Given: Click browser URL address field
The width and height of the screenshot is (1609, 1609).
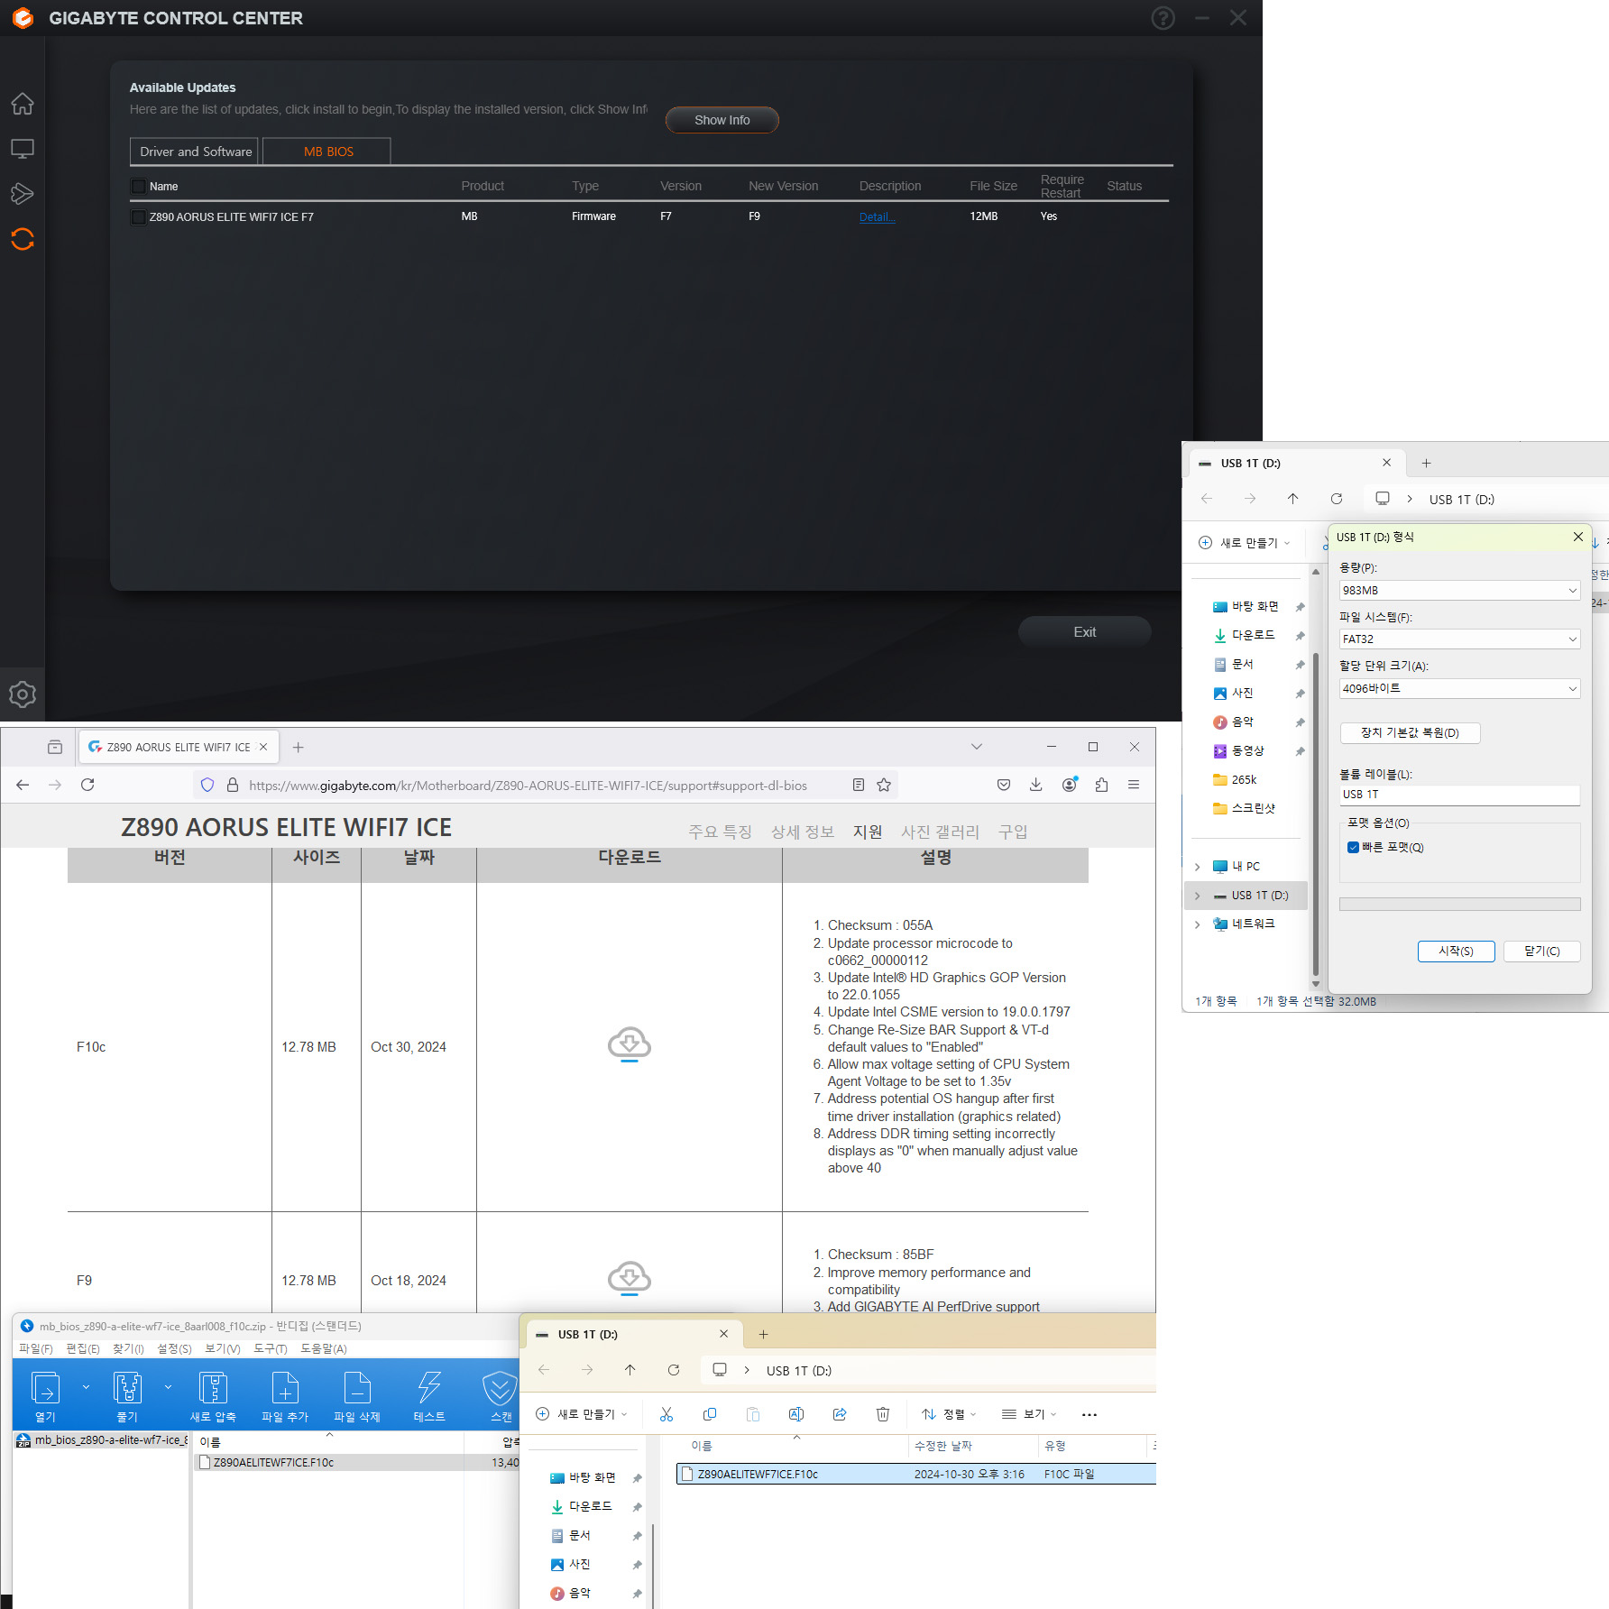Looking at the screenshot, I should pyautogui.click(x=528, y=786).
